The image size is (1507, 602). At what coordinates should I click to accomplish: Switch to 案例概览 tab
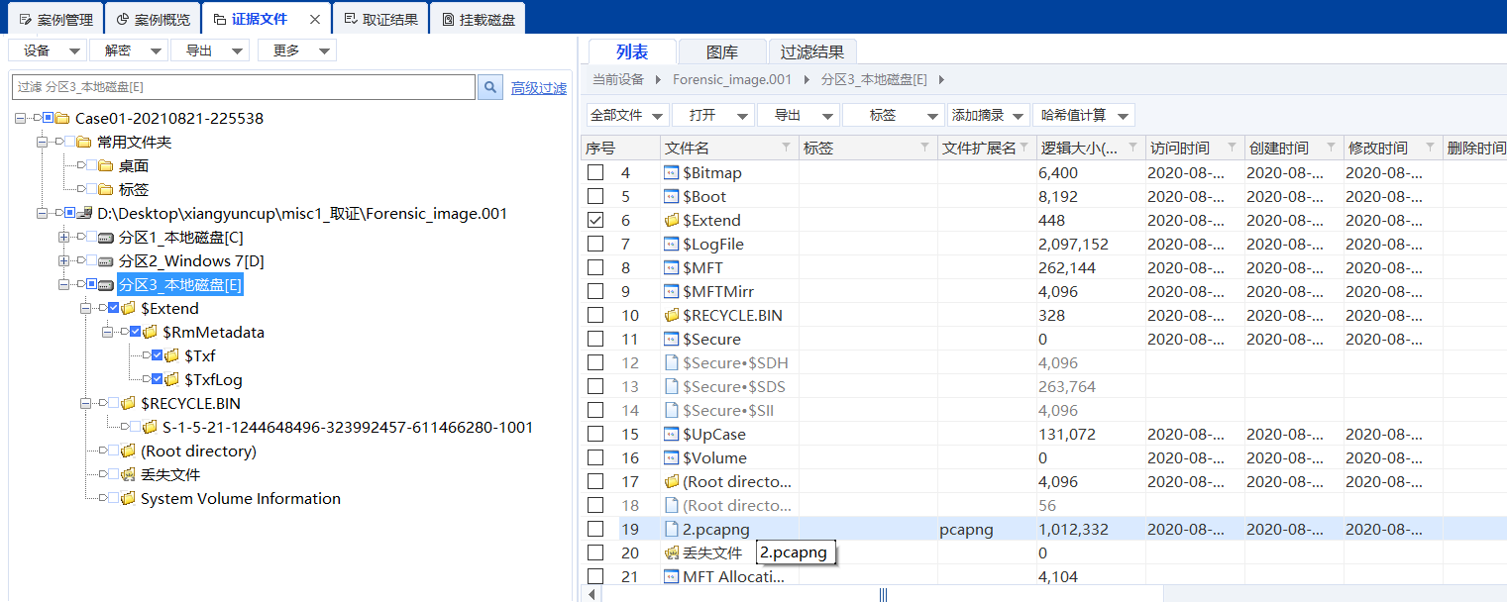(x=154, y=19)
